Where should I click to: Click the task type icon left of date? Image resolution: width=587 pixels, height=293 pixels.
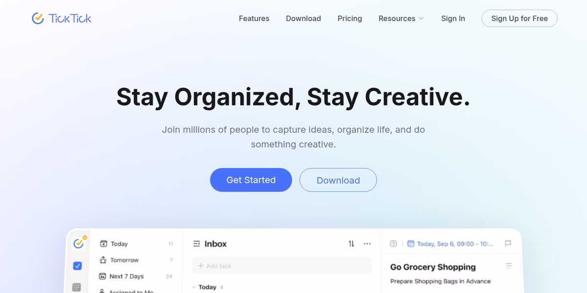(x=394, y=244)
